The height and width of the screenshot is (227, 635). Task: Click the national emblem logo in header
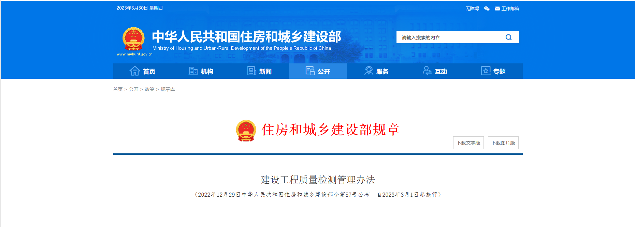(x=133, y=39)
